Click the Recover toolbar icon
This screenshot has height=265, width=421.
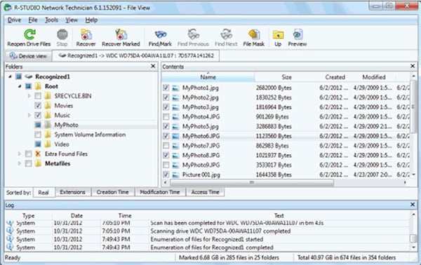coord(86,34)
